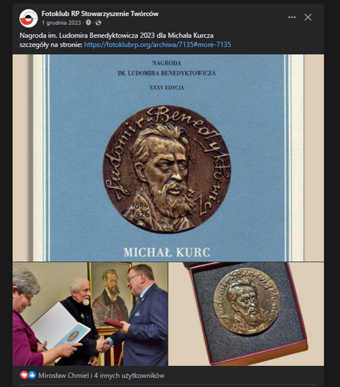Click the bronze Benedyktowicz medal on diploma
The height and width of the screenshot is (387, 340).
[167, 169]
